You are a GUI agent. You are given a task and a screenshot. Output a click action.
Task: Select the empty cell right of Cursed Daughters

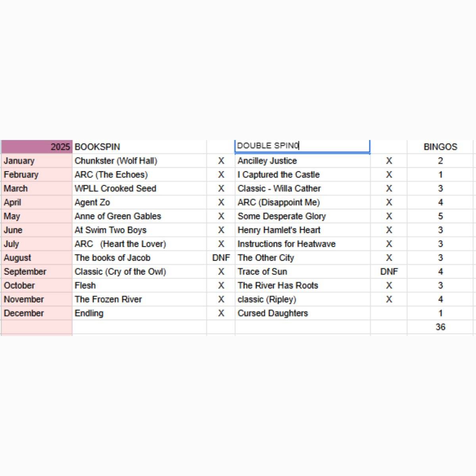pos(389,313)
